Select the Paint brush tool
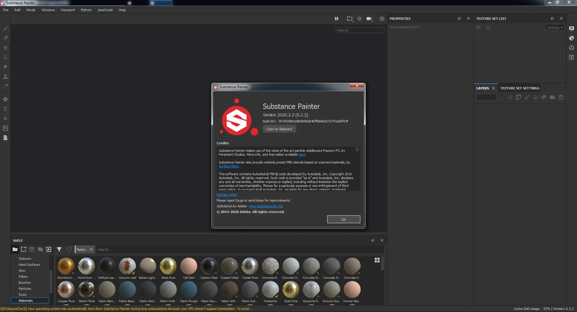The height and width of the screenshot is (312, 577). click(x=5, y=28)
